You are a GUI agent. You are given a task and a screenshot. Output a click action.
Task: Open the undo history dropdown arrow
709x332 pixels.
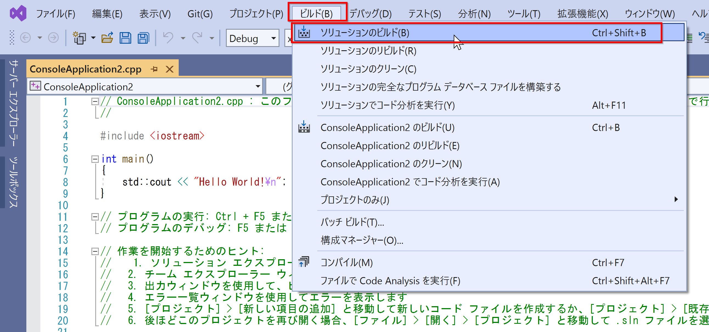183,38
